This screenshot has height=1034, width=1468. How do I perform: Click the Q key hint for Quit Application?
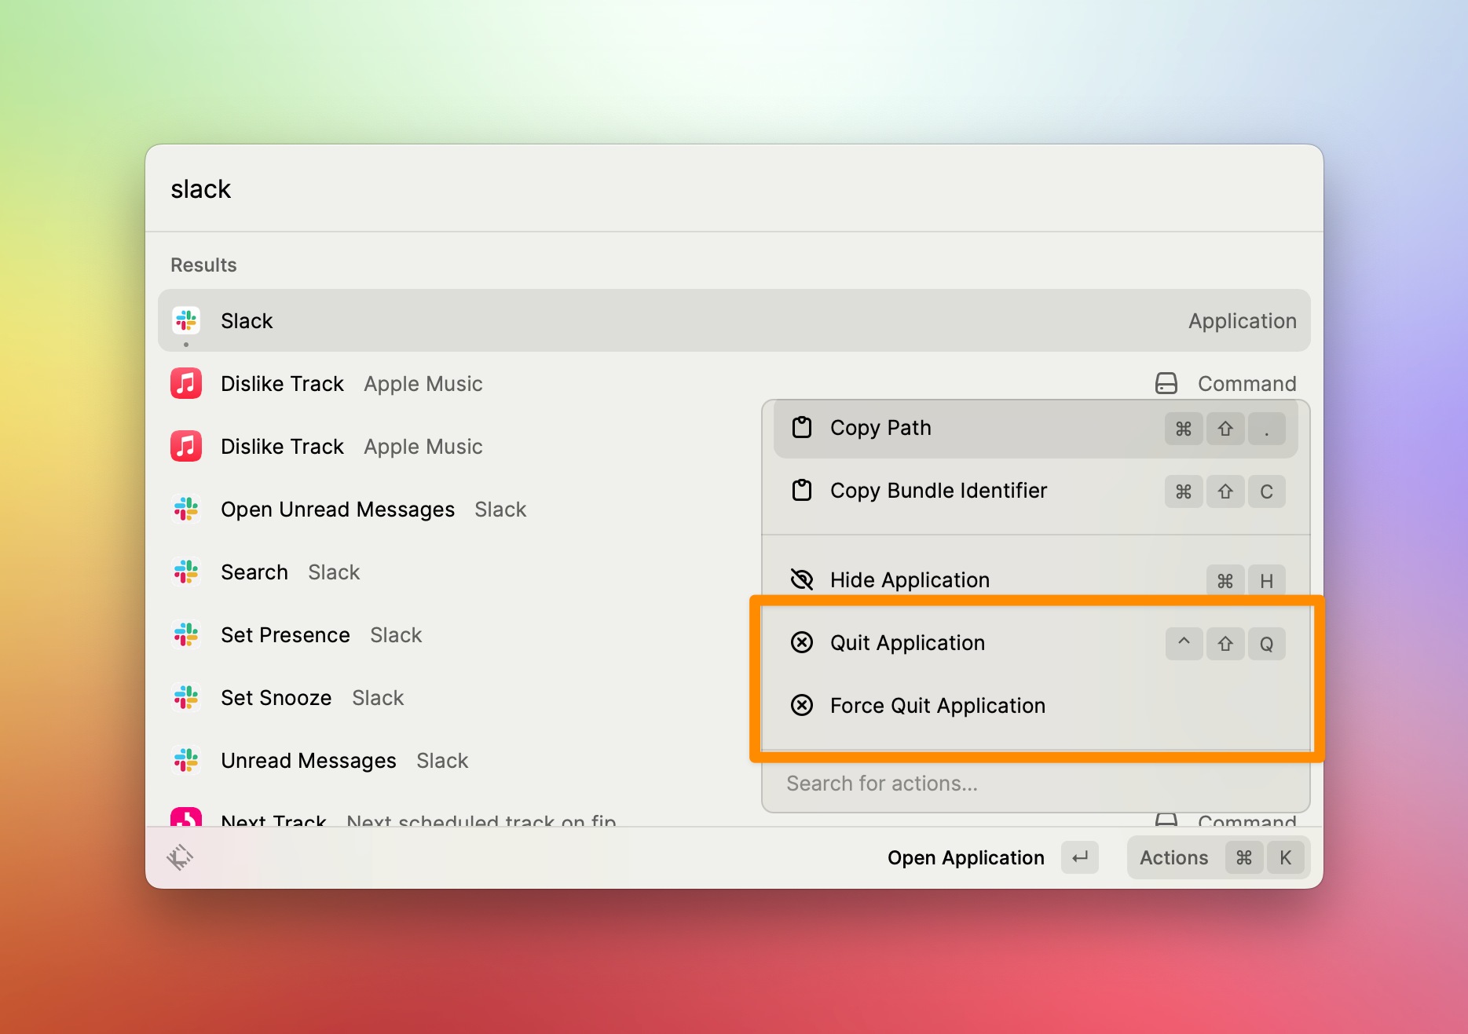(x=1266, y=644)
